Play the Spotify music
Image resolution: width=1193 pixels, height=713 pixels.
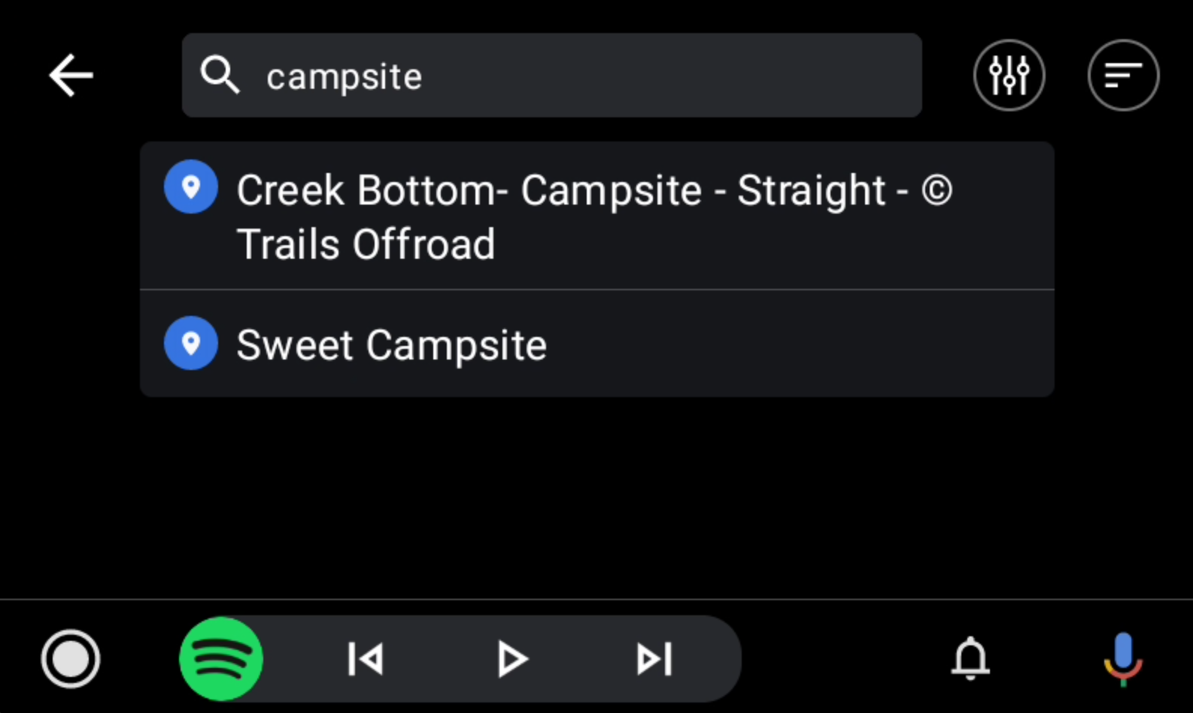pyautogui.click(x=512, y=659)
